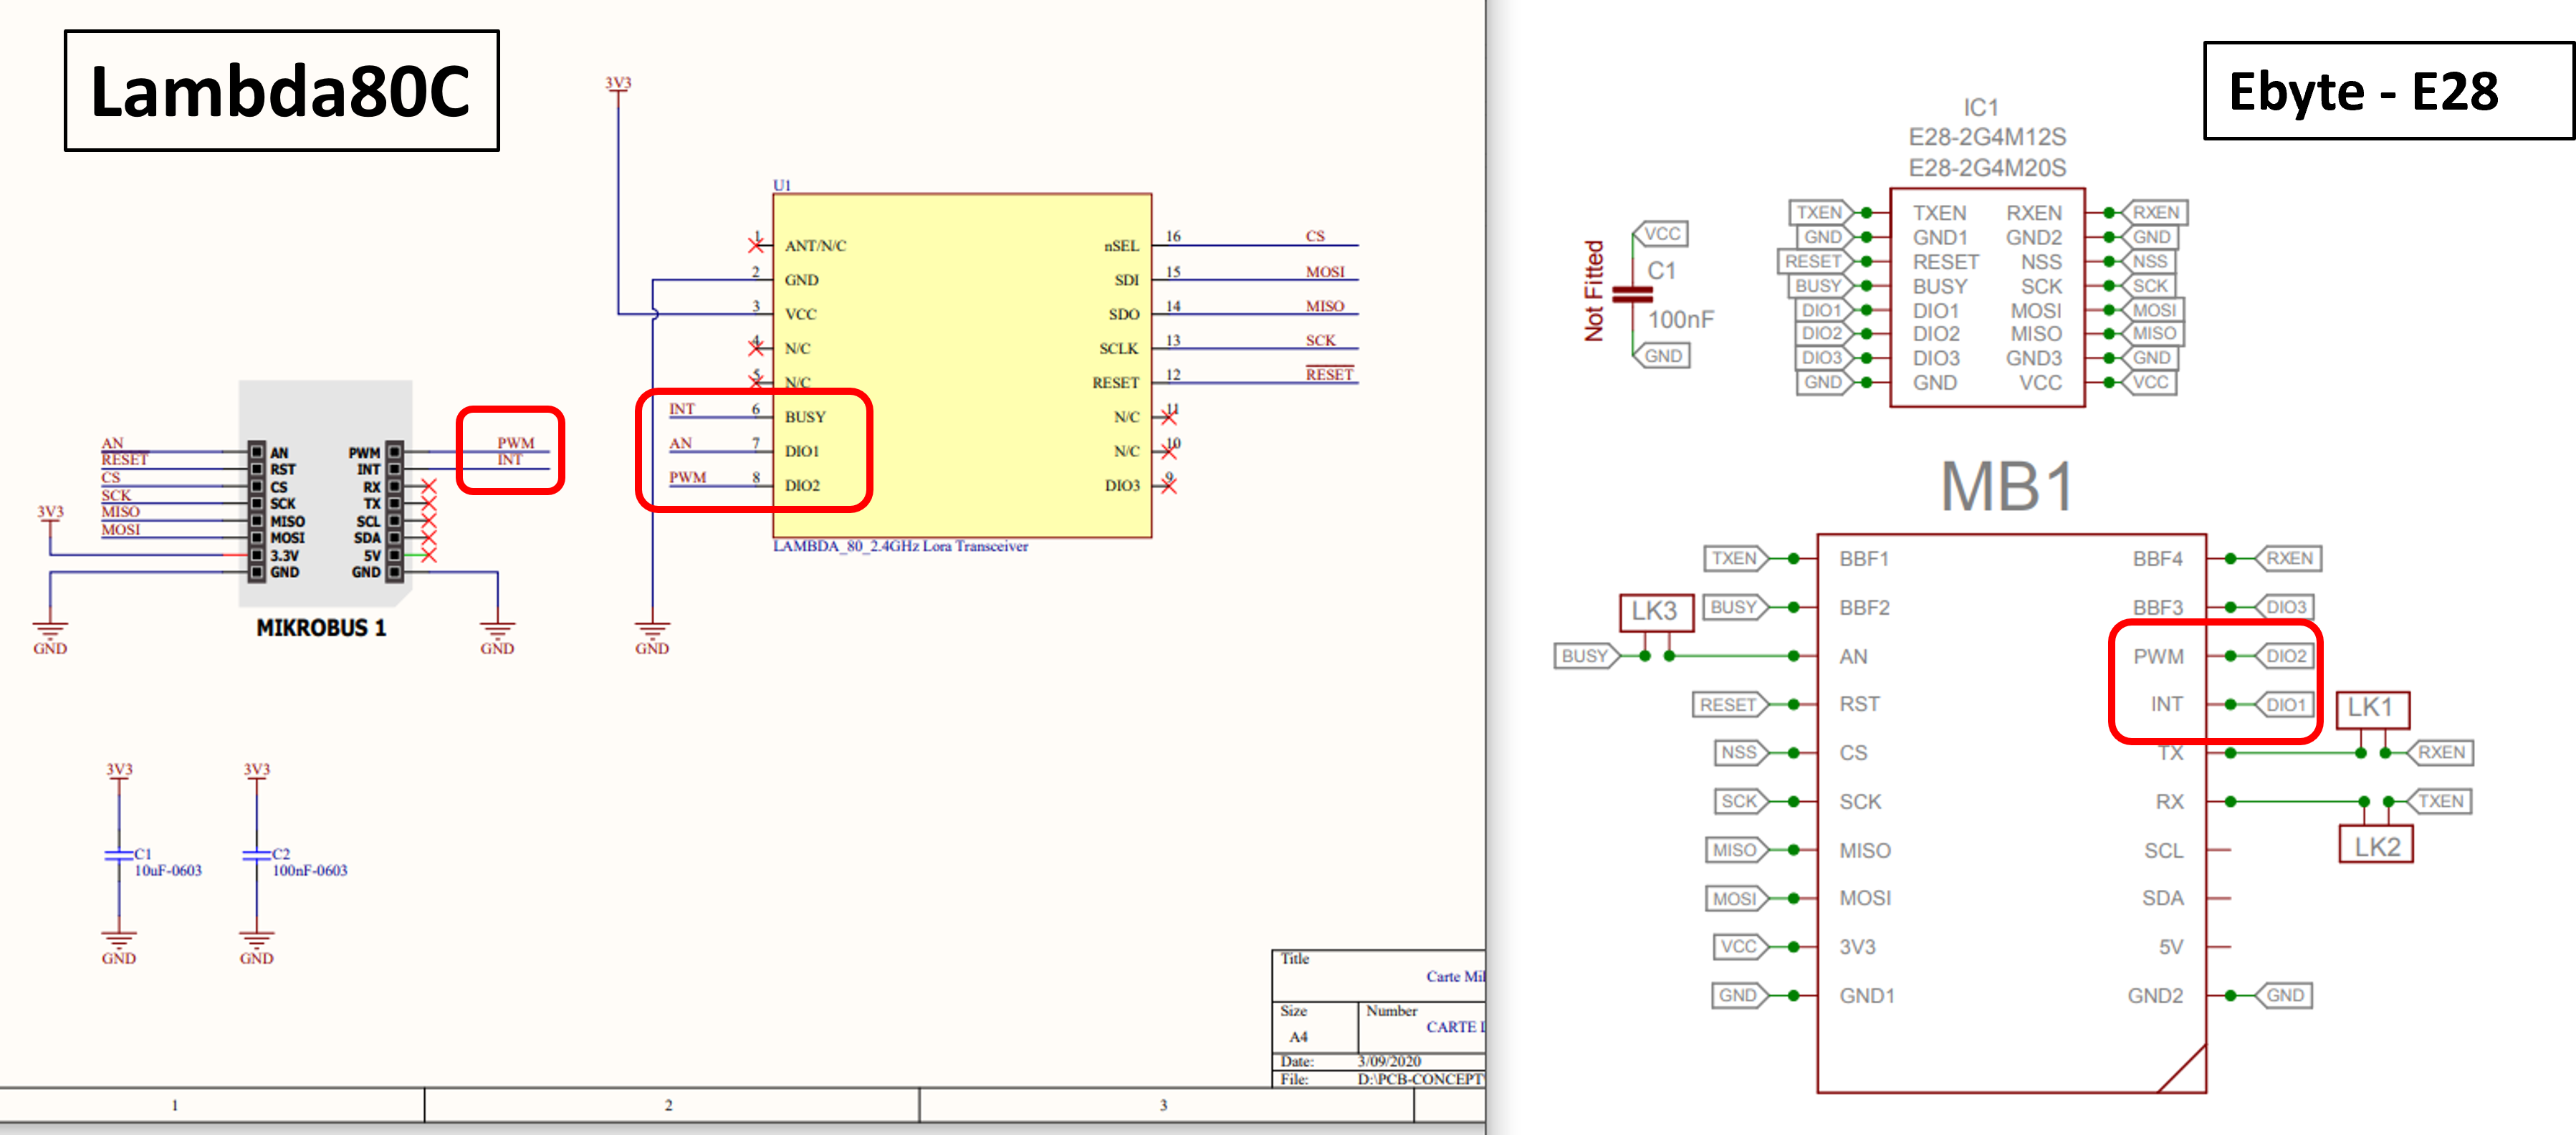2576x1135 pixels.
Task: Click the no-connect cross on DIO3 pin
Action: [1169, 485]
